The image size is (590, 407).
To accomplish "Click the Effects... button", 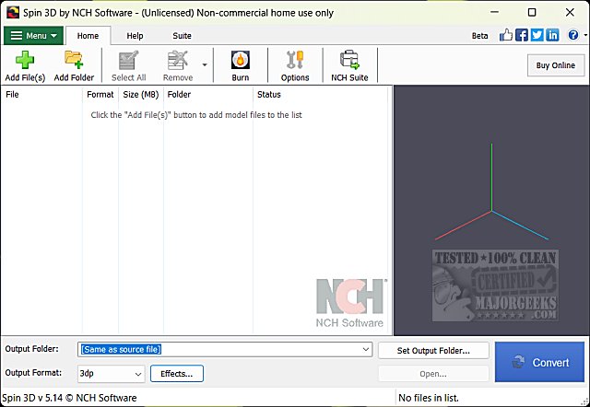I will click(x=177, y=374).
